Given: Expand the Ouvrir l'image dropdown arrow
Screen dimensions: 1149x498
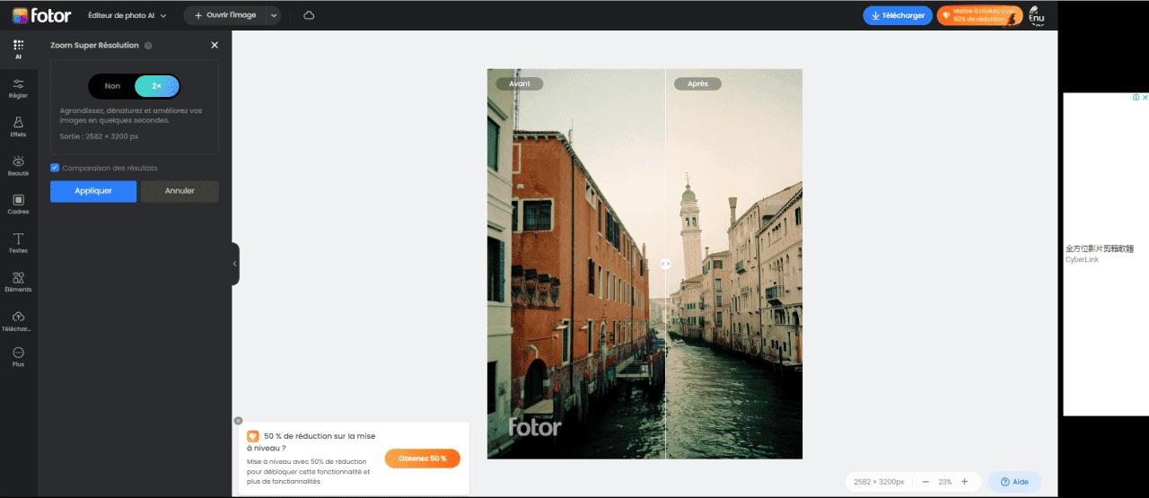Looking at the screenshot, I should tap(273, 15).
